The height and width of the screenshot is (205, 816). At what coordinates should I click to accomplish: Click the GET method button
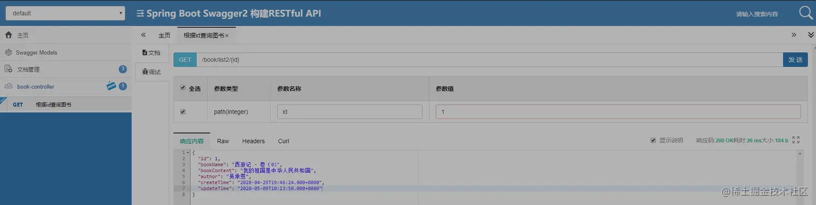185,60
